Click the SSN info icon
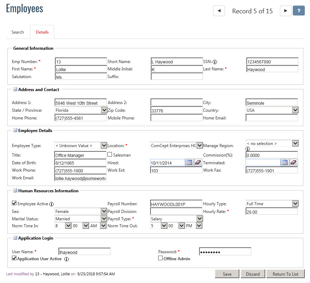 215,62
